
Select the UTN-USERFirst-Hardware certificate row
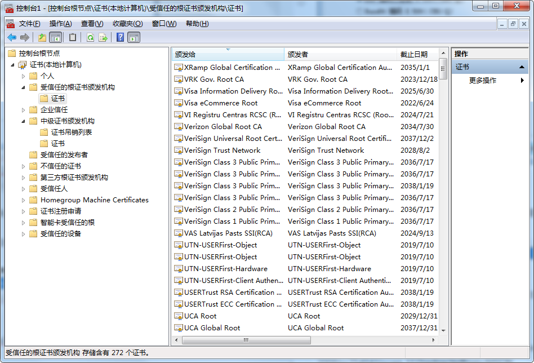[x=305, y=268]
